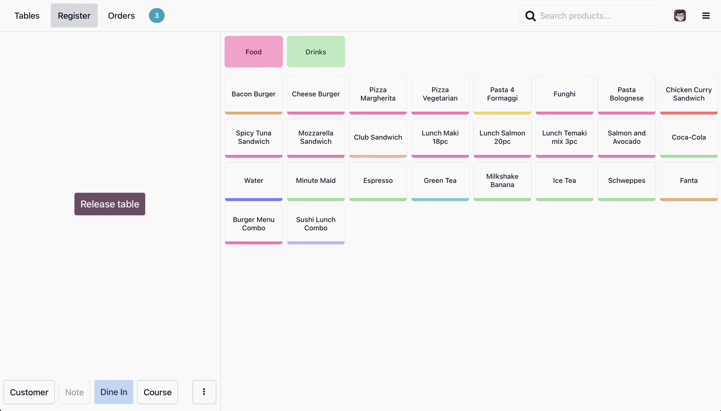Open the Course selector
This screenshot has height=411, width=721.
(157, 392)
